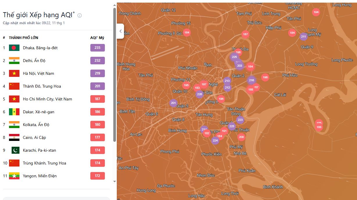Select the 194 station marker on map
Viewport: 357px width, 200px height.
click(316, 12)
